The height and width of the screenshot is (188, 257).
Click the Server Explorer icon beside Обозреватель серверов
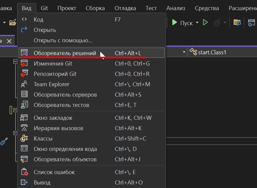click(25, 94)
